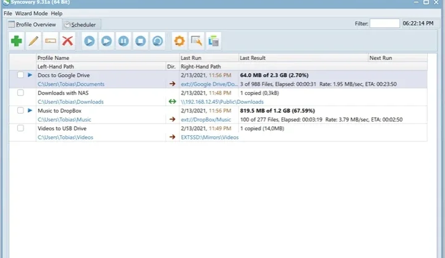Open the ext://DropBox/Music right-hand path

206,119
